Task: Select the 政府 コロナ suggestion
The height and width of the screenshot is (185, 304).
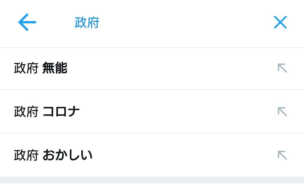Action: [152, 111]
